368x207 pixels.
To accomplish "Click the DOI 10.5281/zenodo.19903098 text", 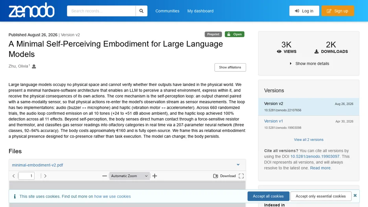I will pos(283,128).
